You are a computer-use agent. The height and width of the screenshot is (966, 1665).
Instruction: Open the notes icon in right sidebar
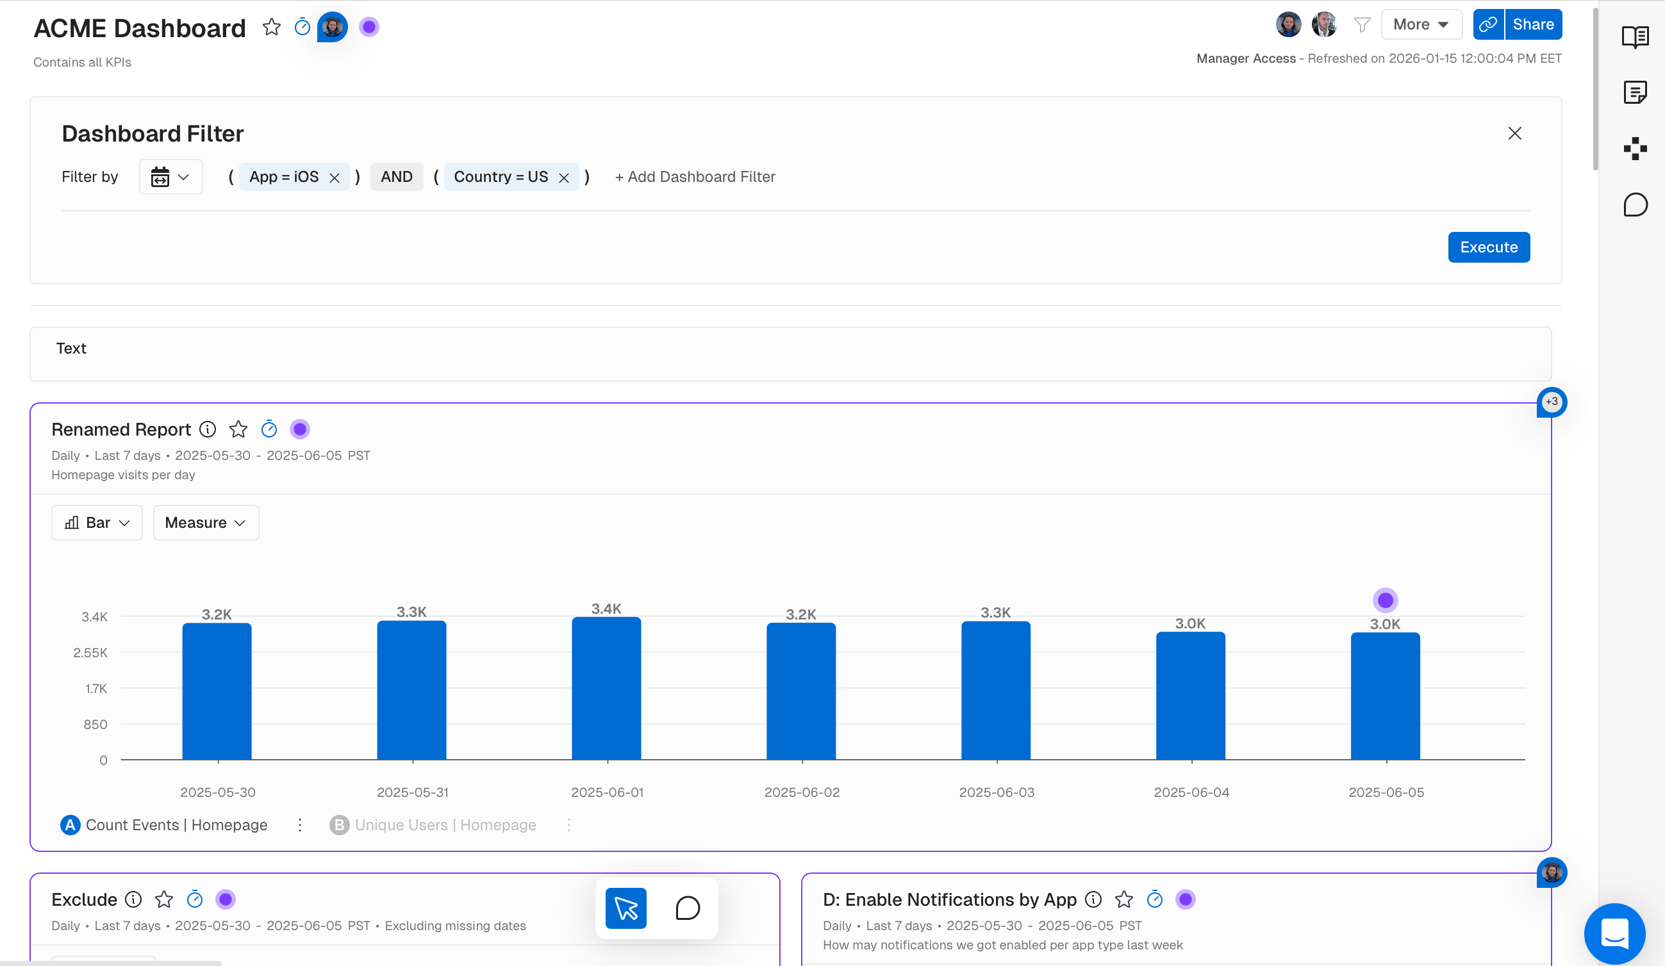pyautogui.click(x=1635, y=92)
